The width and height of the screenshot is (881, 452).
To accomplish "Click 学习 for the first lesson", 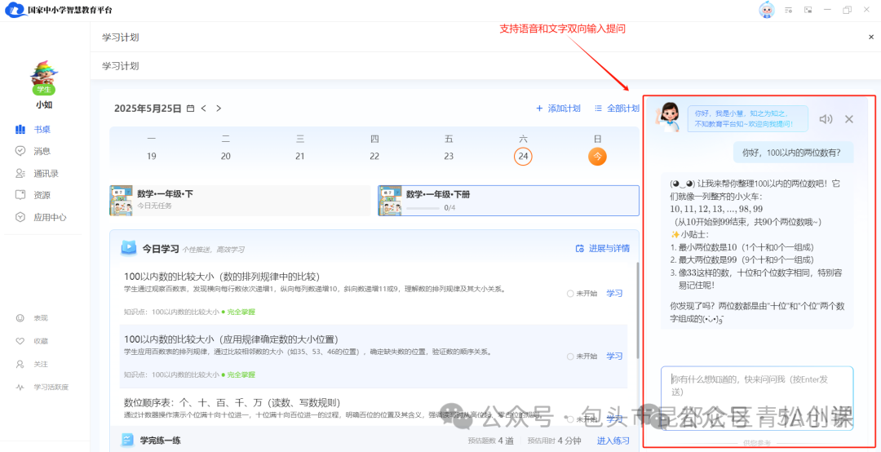I will [x=614, y=294].
